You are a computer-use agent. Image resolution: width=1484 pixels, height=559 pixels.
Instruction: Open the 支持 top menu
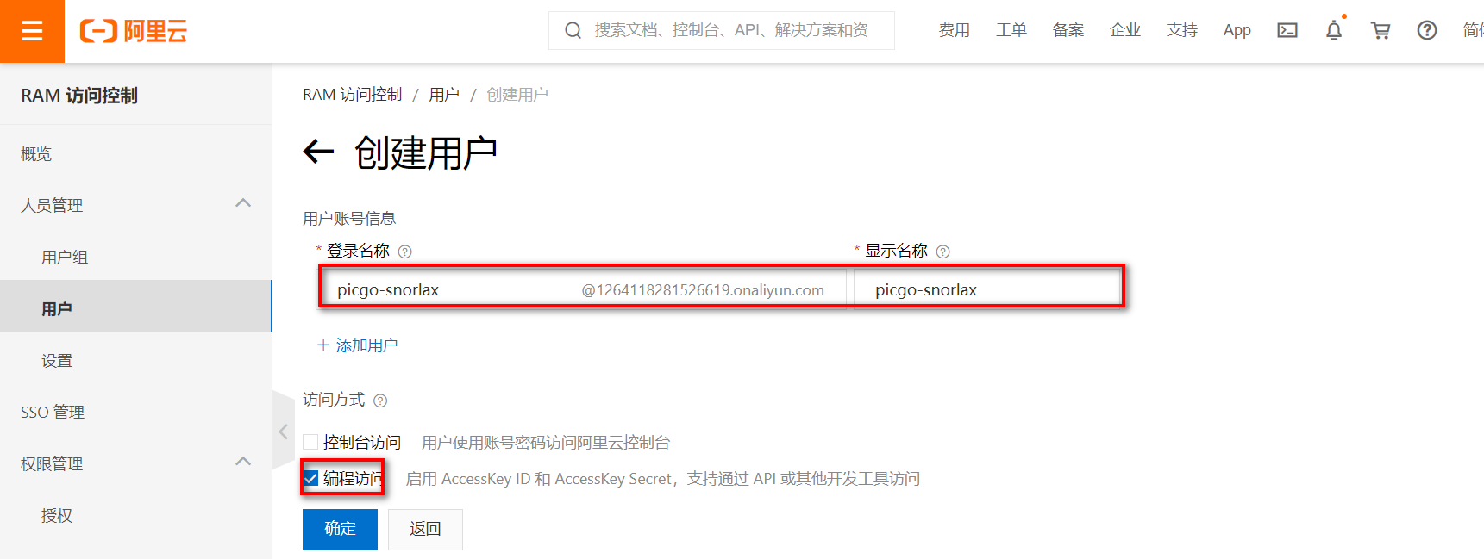coord(1182,30)
